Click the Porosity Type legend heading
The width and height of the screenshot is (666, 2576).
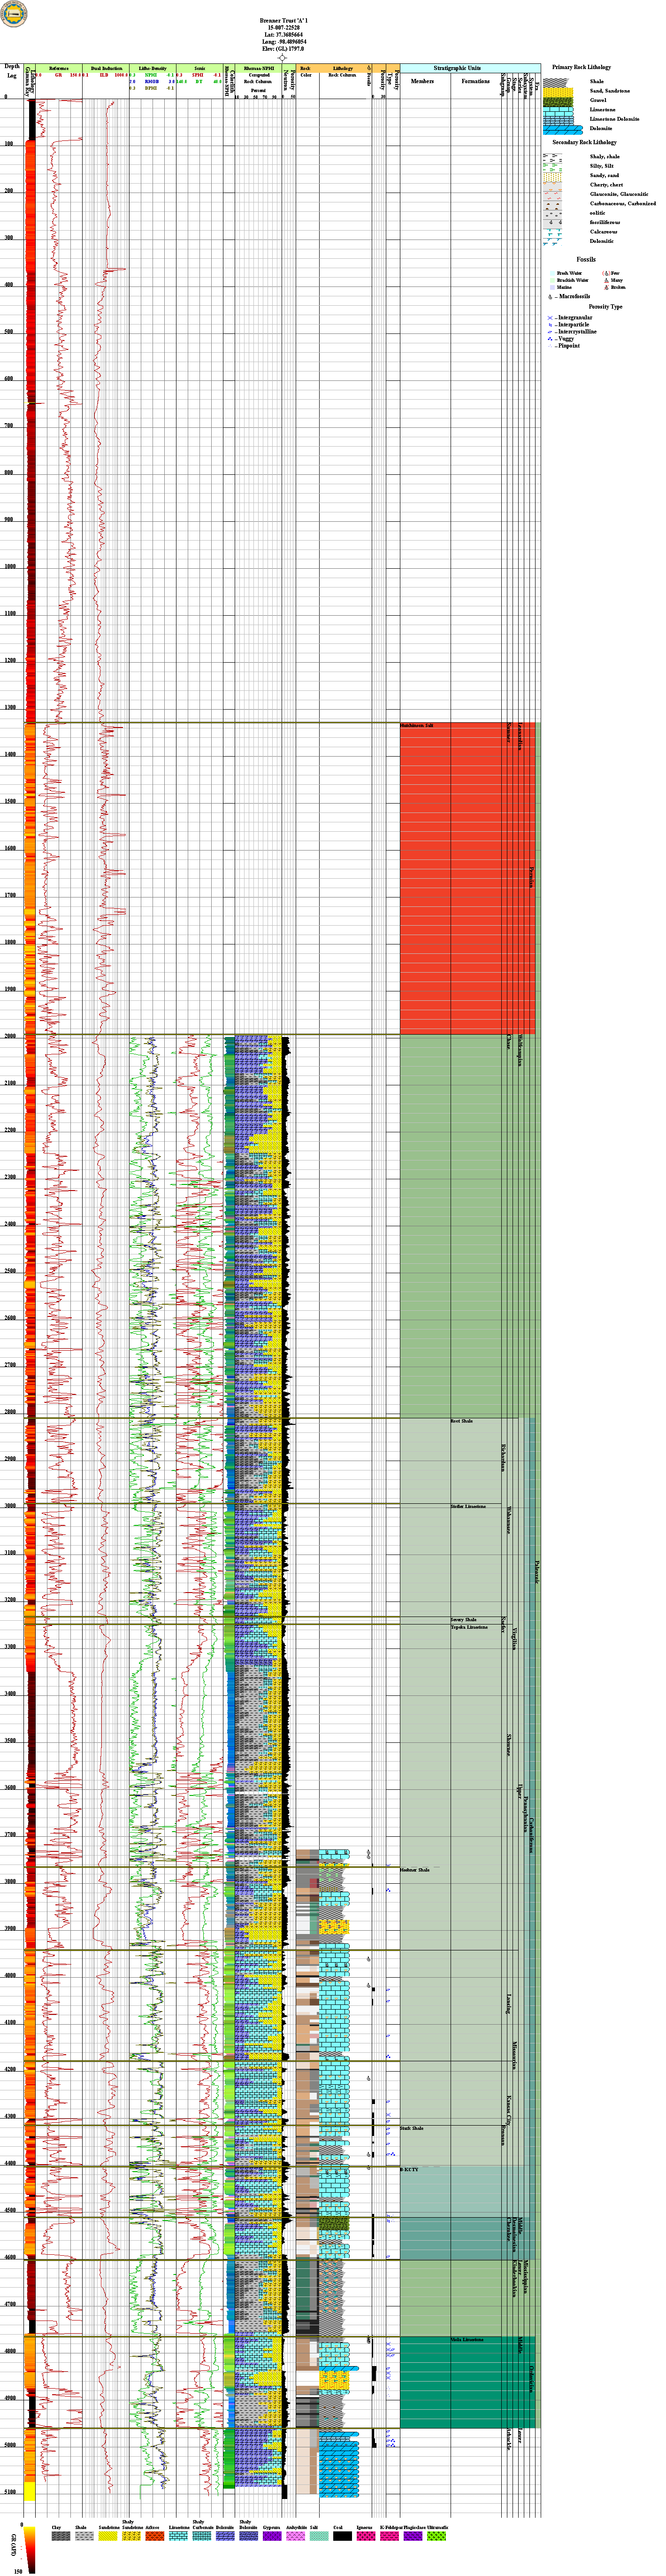pyautogui.click(x=605, y=307)
